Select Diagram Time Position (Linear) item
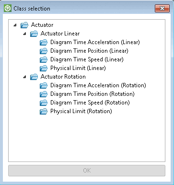Screen dimensions: 174x185 click(x=89, y=51)
